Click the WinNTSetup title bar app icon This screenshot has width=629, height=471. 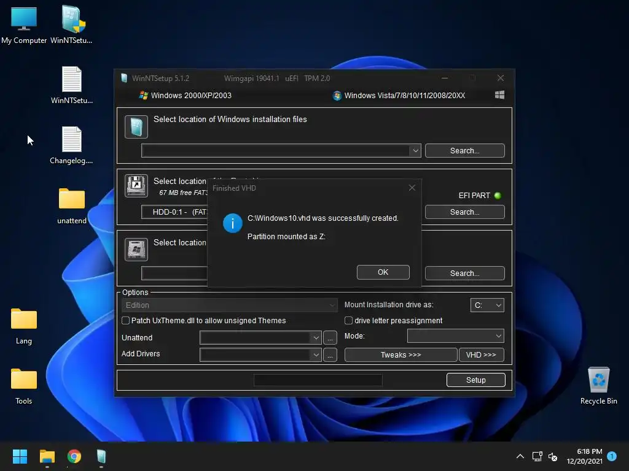(124, 78)
